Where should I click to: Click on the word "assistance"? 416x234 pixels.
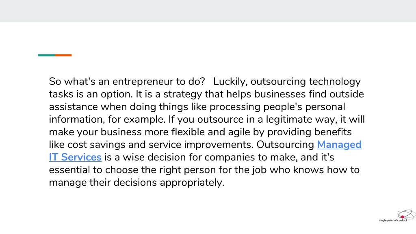73,107
